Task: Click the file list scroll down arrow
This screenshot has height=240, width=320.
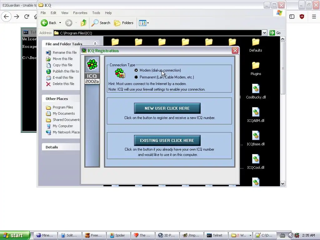Action: [282, 183]
